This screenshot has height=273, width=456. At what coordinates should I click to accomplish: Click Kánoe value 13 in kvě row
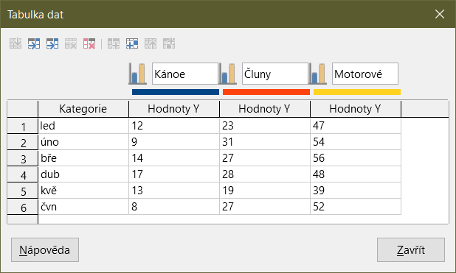click(174, 191)
